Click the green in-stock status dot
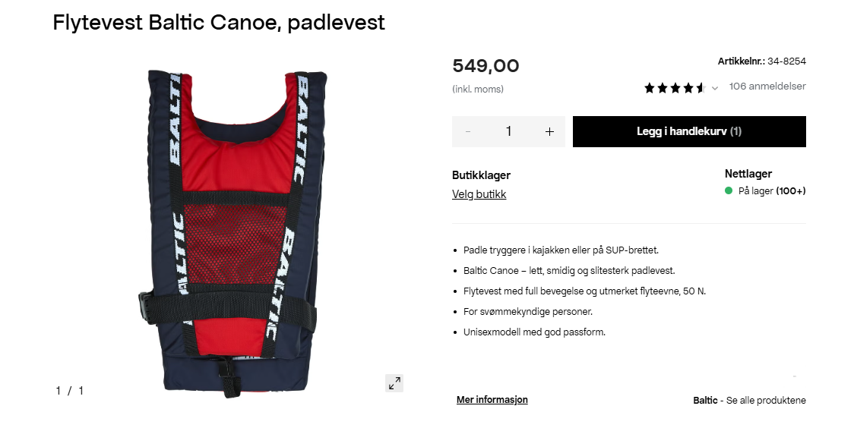Image resolution: width=854 pixels, height=431 pixels. [729, 190]
